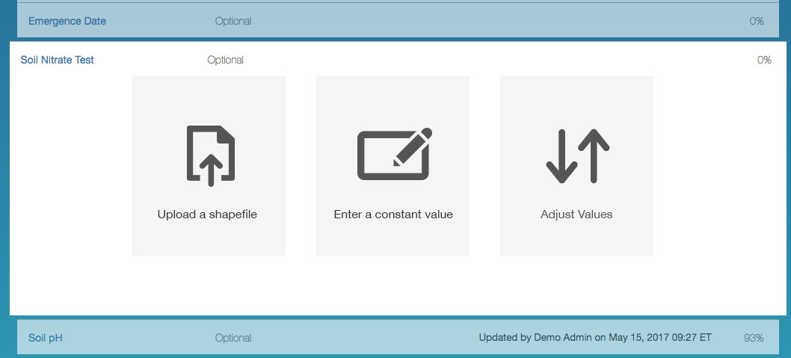Click the shapefile upload document icon
The width and height of the screenshot is (791, 358).
click(x=210, y=155)
